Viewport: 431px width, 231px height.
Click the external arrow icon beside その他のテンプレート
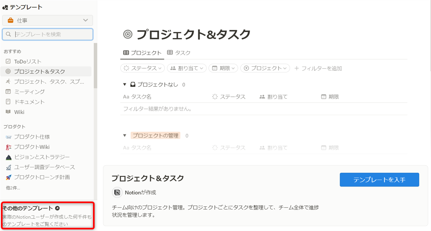[57, 208]
